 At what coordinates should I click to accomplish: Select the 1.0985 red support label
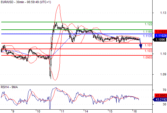(148, 57)
